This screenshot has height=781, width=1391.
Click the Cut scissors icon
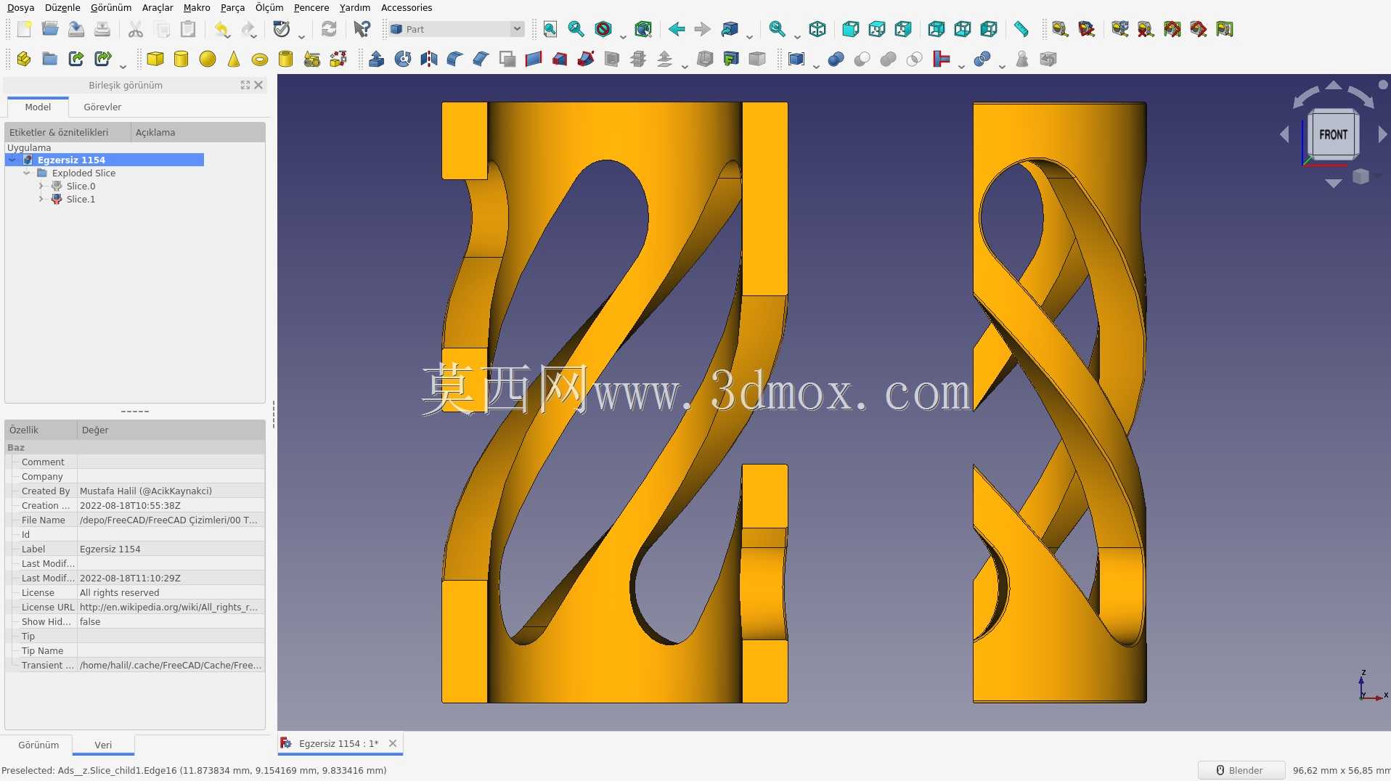pos(136,29)
